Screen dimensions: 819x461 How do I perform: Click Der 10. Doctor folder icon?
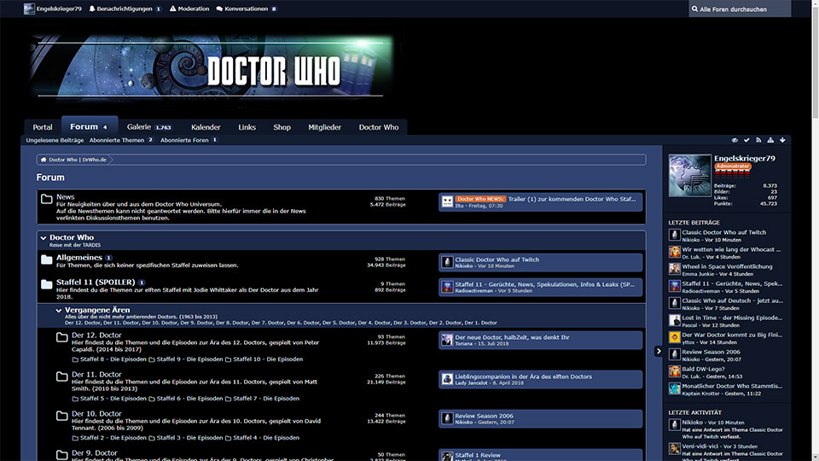click(61, 416)
